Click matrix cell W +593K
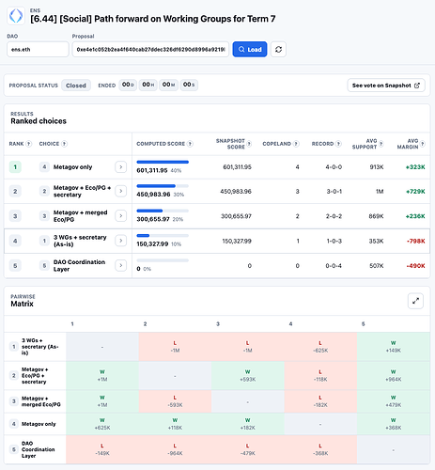Screen dimensions: 435x470 coord(248,376)
